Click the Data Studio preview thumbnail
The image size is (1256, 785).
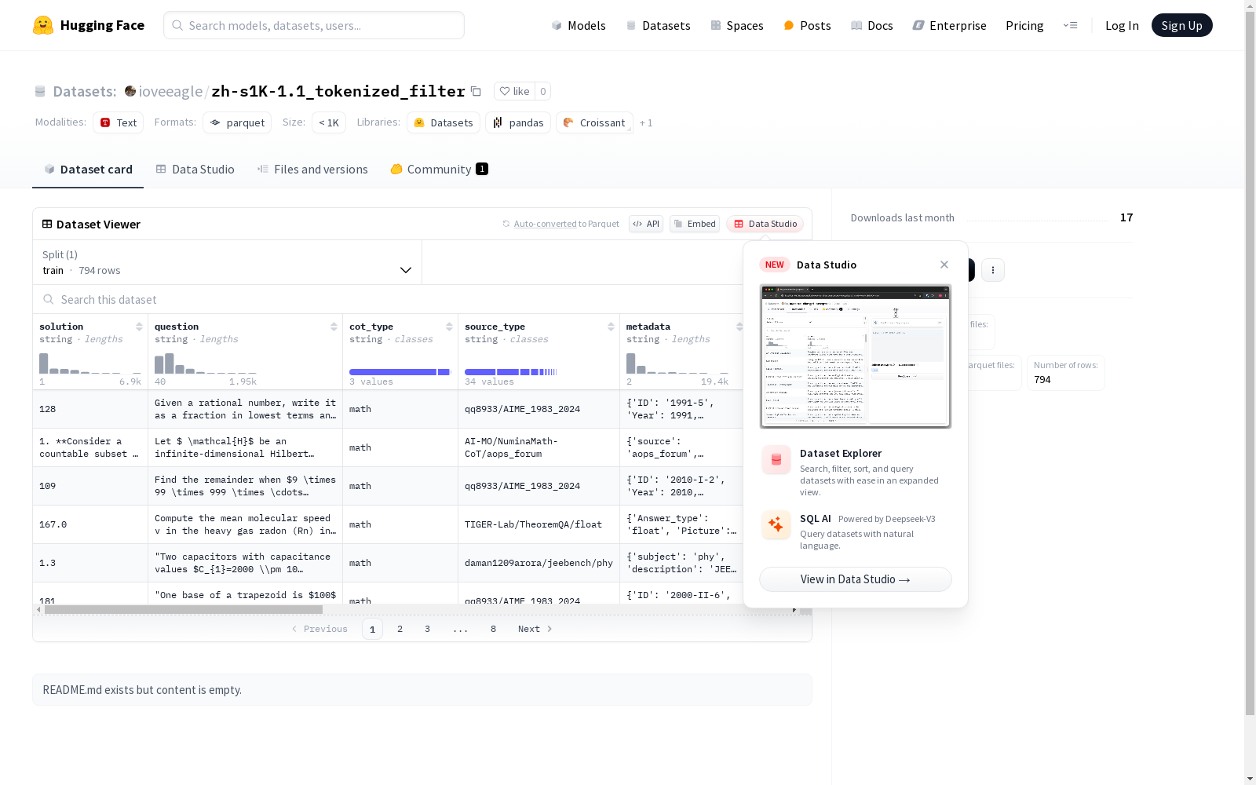click(856, 356)
